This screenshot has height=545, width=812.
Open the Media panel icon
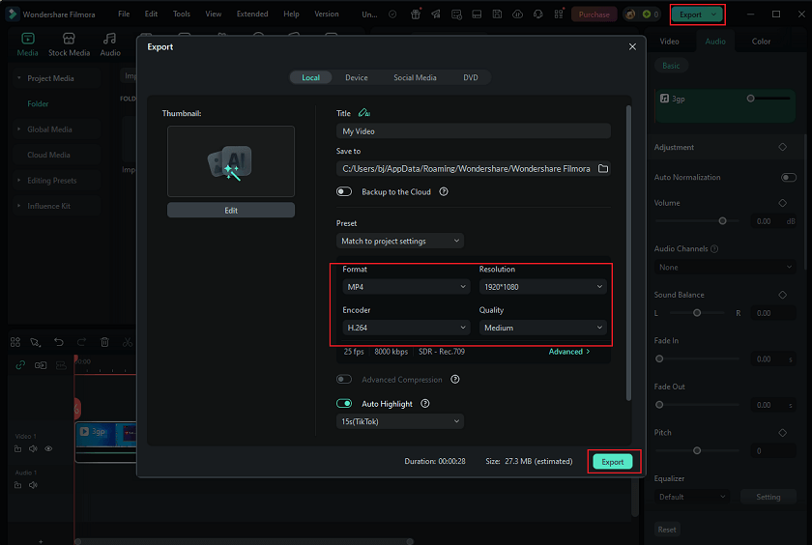point(27,39)
